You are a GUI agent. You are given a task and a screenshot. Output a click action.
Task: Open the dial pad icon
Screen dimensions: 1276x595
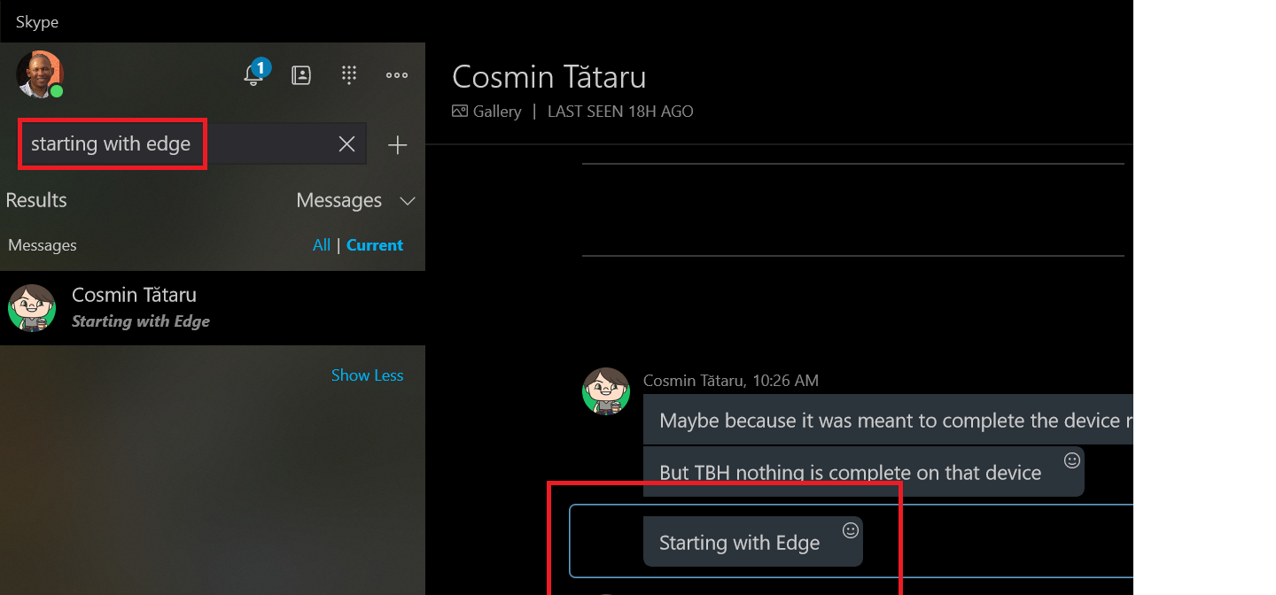349,75
